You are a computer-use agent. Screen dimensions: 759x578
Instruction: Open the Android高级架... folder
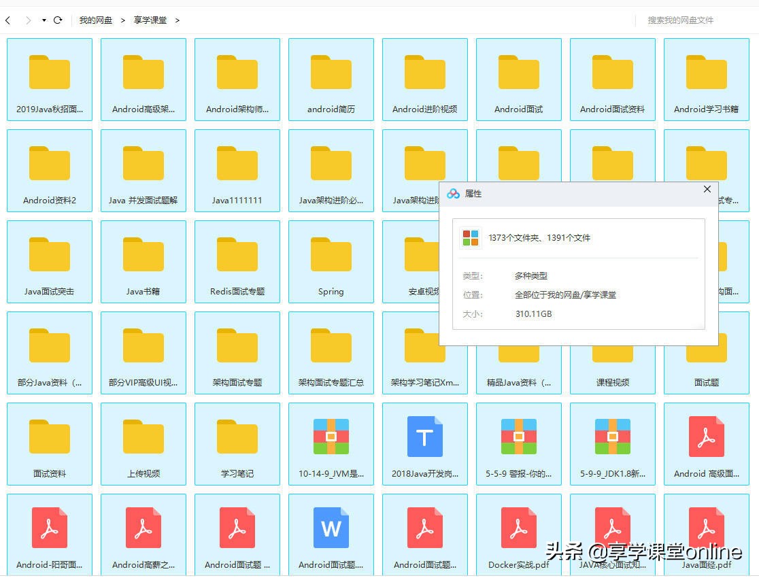point(144,80)
